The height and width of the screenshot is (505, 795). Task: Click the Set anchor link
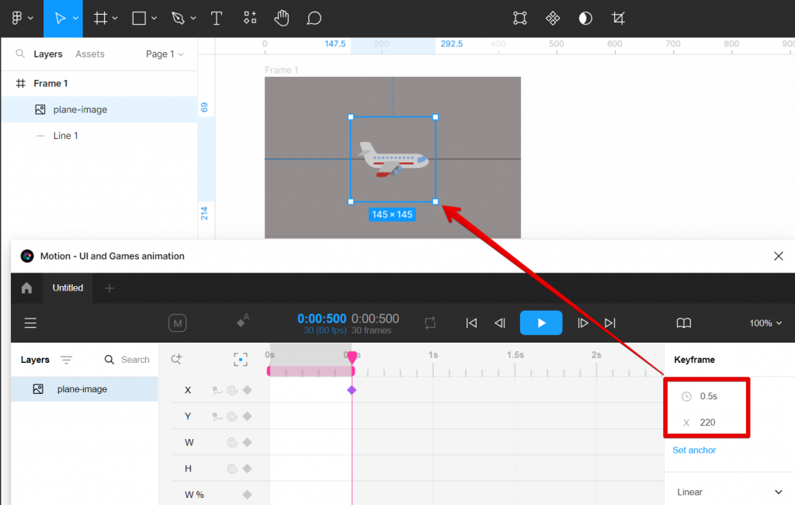click(x=693, y=450)
